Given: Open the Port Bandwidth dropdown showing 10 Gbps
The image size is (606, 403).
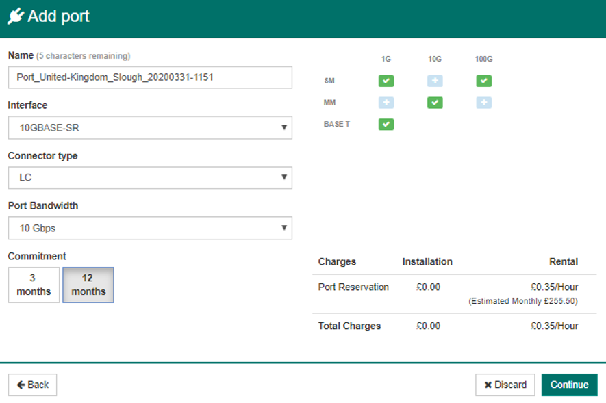Looking at the screenshot, I should point(150,228).
